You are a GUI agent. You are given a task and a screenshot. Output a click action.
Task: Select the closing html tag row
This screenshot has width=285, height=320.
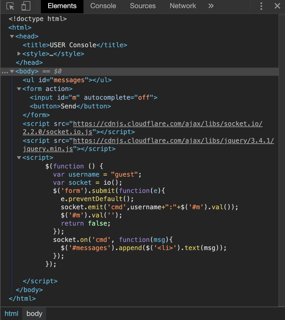coord(22,299)
